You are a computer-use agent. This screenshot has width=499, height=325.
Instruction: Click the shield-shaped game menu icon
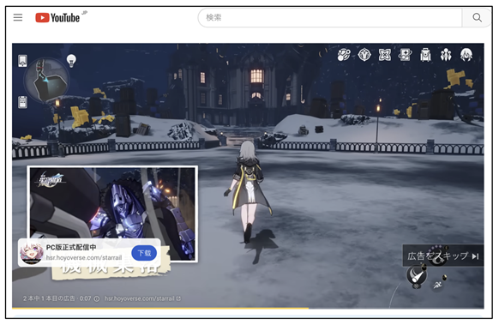pos(364,55)
